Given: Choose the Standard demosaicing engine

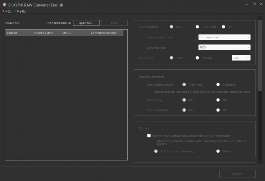Looking at the screenshot, I should tap(218, 84).
